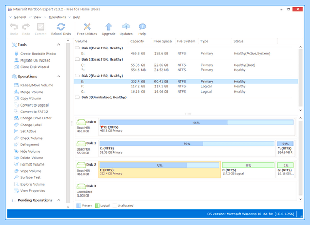
Task: Select the F: volume row in list
Action: 186,86
